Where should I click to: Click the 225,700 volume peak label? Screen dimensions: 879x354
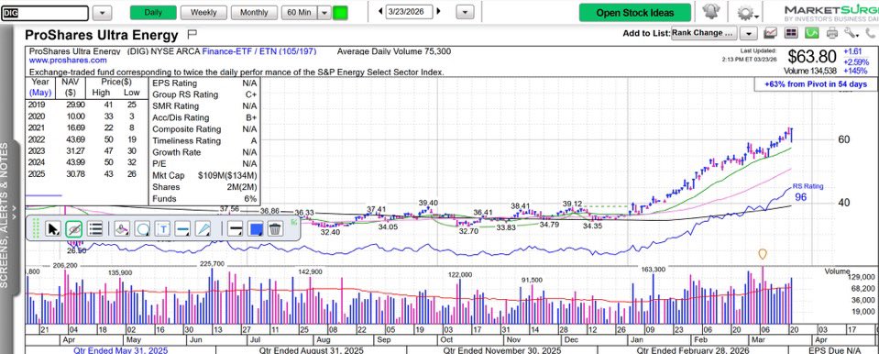pyautogui.click(x=212, y=264)
